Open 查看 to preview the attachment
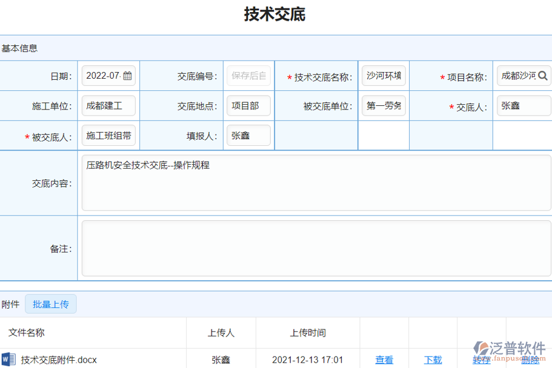Viewport: 552px width, 368px height. tap(384, 359)
